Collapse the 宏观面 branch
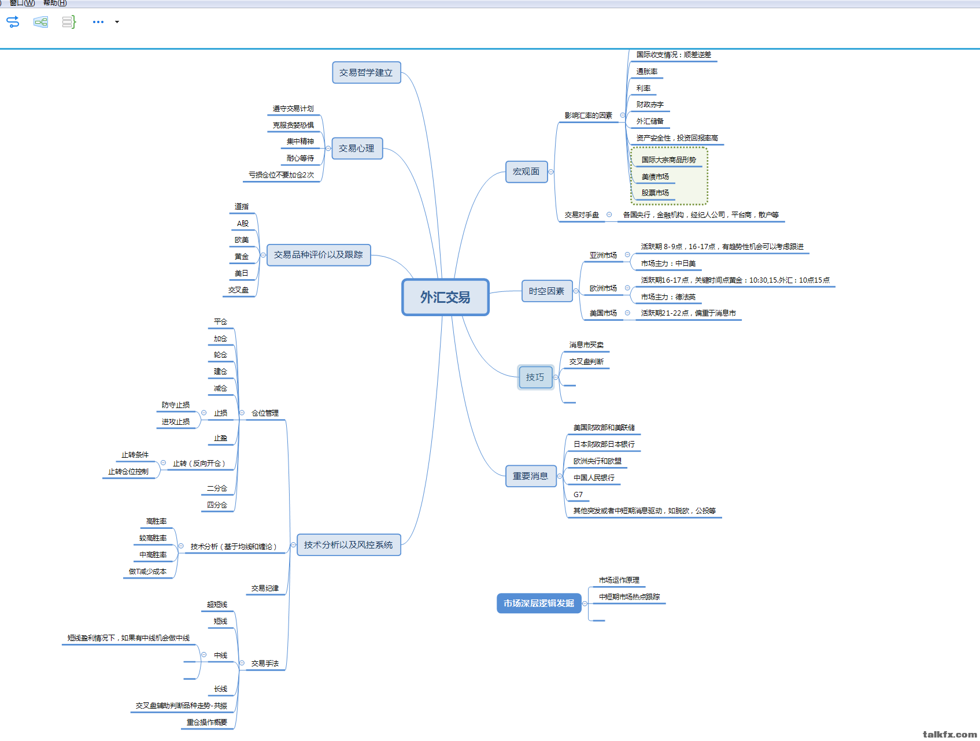980x741 pixels. pos(551,172)
